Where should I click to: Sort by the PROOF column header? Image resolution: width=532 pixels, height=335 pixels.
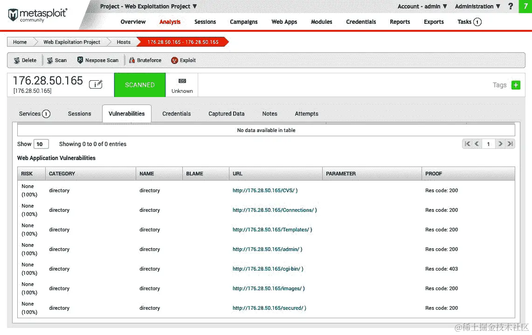click(468, 174)
